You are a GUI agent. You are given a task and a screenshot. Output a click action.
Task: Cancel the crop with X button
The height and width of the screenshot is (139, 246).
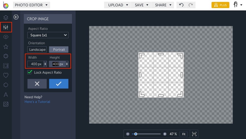click(37, 84)
